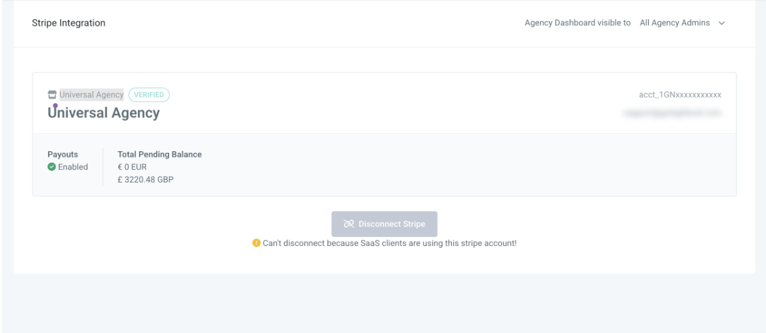
Task: Click the store icon beside Universal Agency
Action: (53, 95)
